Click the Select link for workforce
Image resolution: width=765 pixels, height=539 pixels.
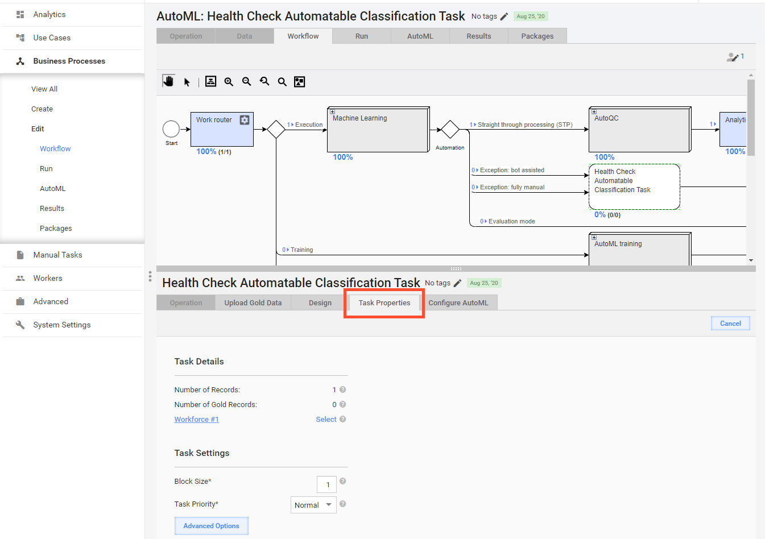326,419
